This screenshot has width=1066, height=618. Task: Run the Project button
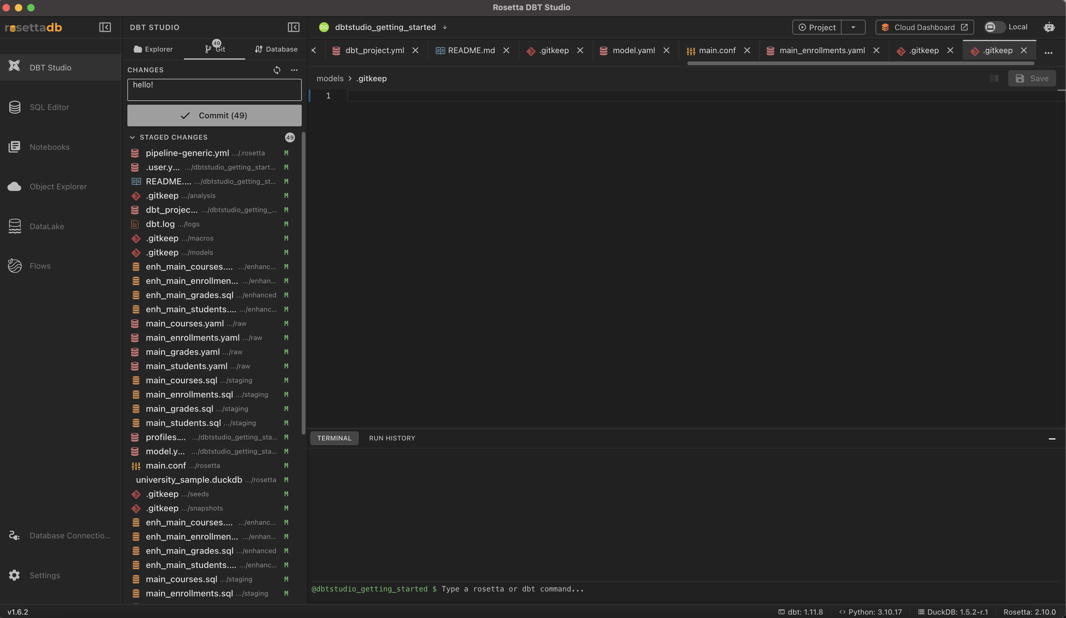(817, 27)
